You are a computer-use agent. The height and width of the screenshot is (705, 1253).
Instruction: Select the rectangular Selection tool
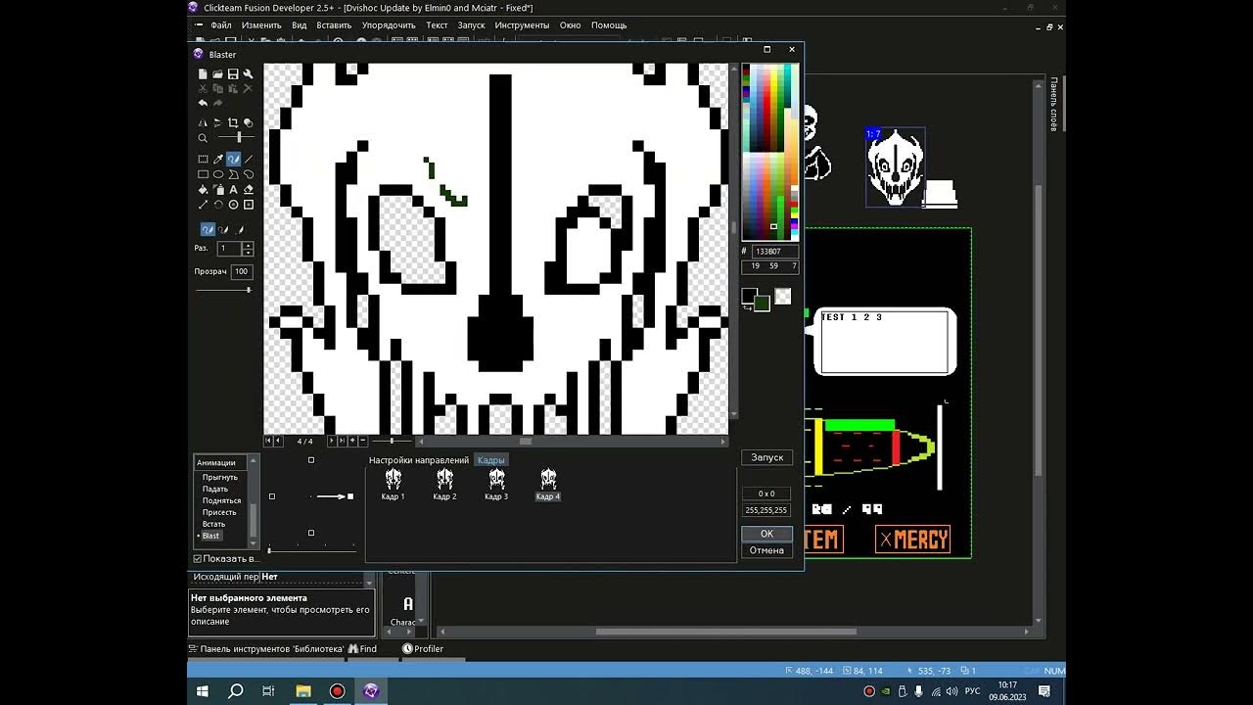click(203, 159)
